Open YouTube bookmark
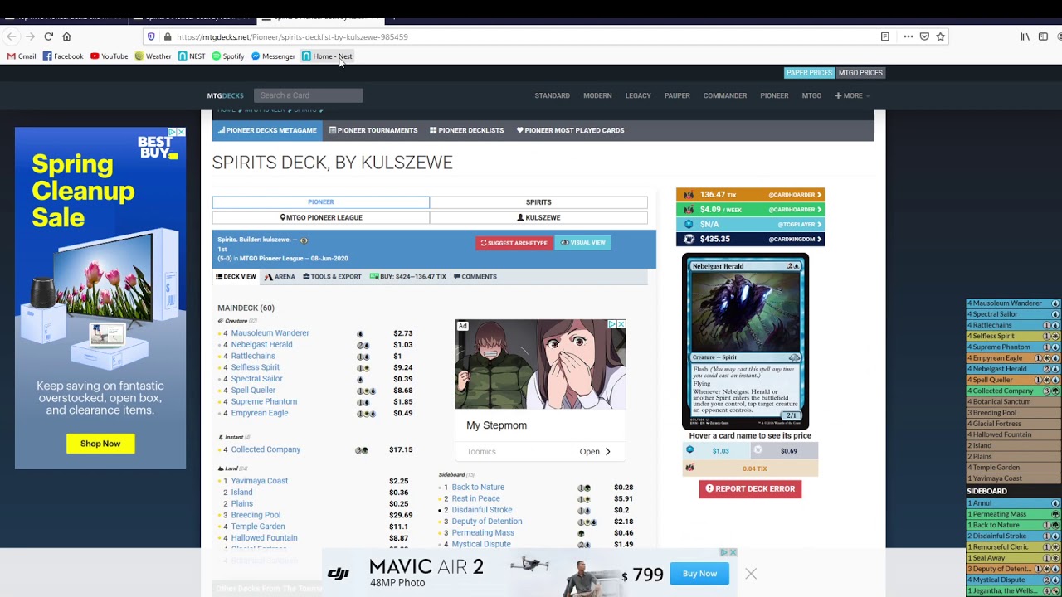The height and width of the screenshot is (597, 1062). click(x=109, y=56)
